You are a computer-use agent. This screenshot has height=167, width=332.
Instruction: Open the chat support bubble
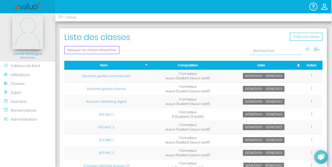(321, 157)
